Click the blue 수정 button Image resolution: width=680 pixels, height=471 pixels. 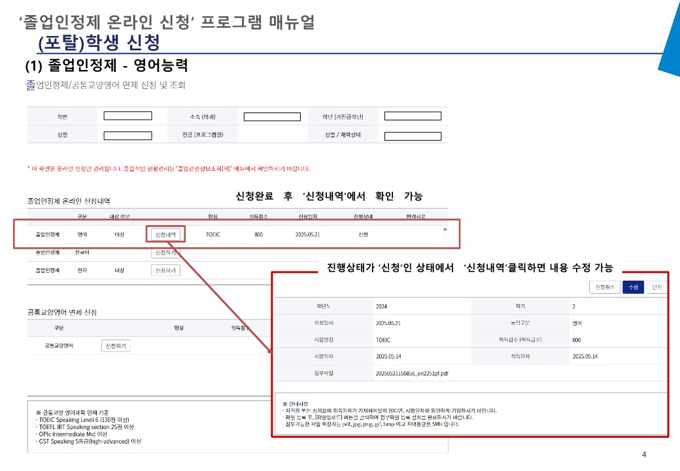pyautogui.click(x=633, y=287)
